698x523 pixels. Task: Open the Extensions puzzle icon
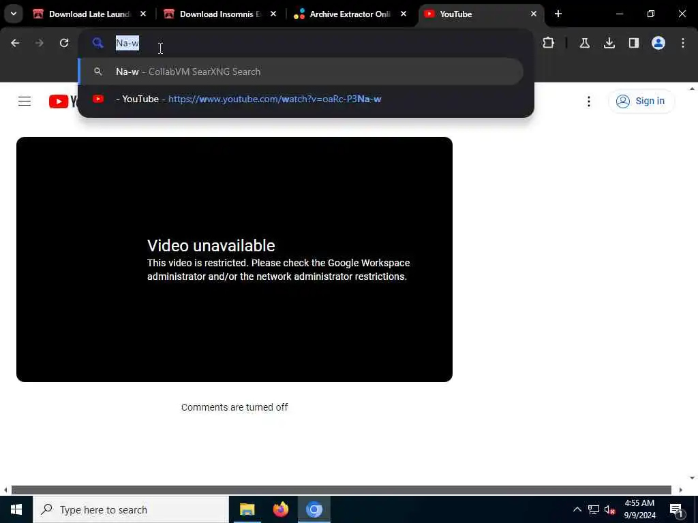[549, 43]
